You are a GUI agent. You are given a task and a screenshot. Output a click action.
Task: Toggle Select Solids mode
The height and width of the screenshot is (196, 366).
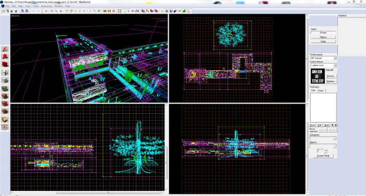pyautogui.click(x=323, y=42)
